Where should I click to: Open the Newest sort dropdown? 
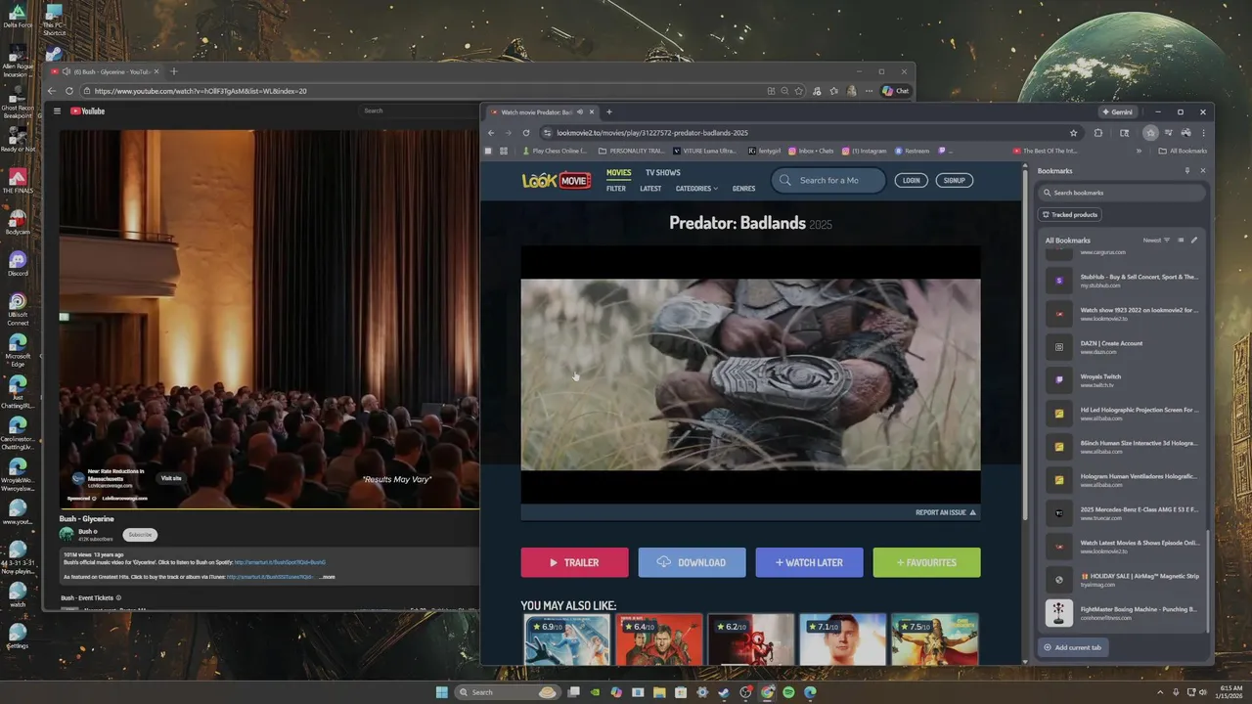pos(1156,240)
